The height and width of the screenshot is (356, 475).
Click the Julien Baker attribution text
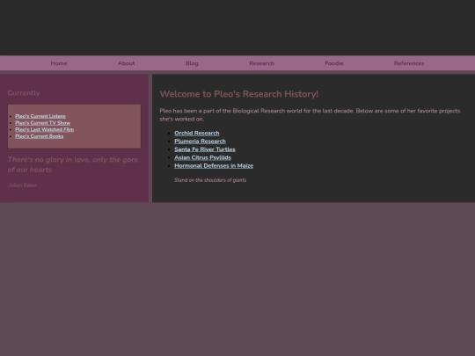pos(22,185)
